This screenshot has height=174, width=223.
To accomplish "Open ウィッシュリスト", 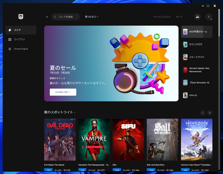I will tap(162, 17).
